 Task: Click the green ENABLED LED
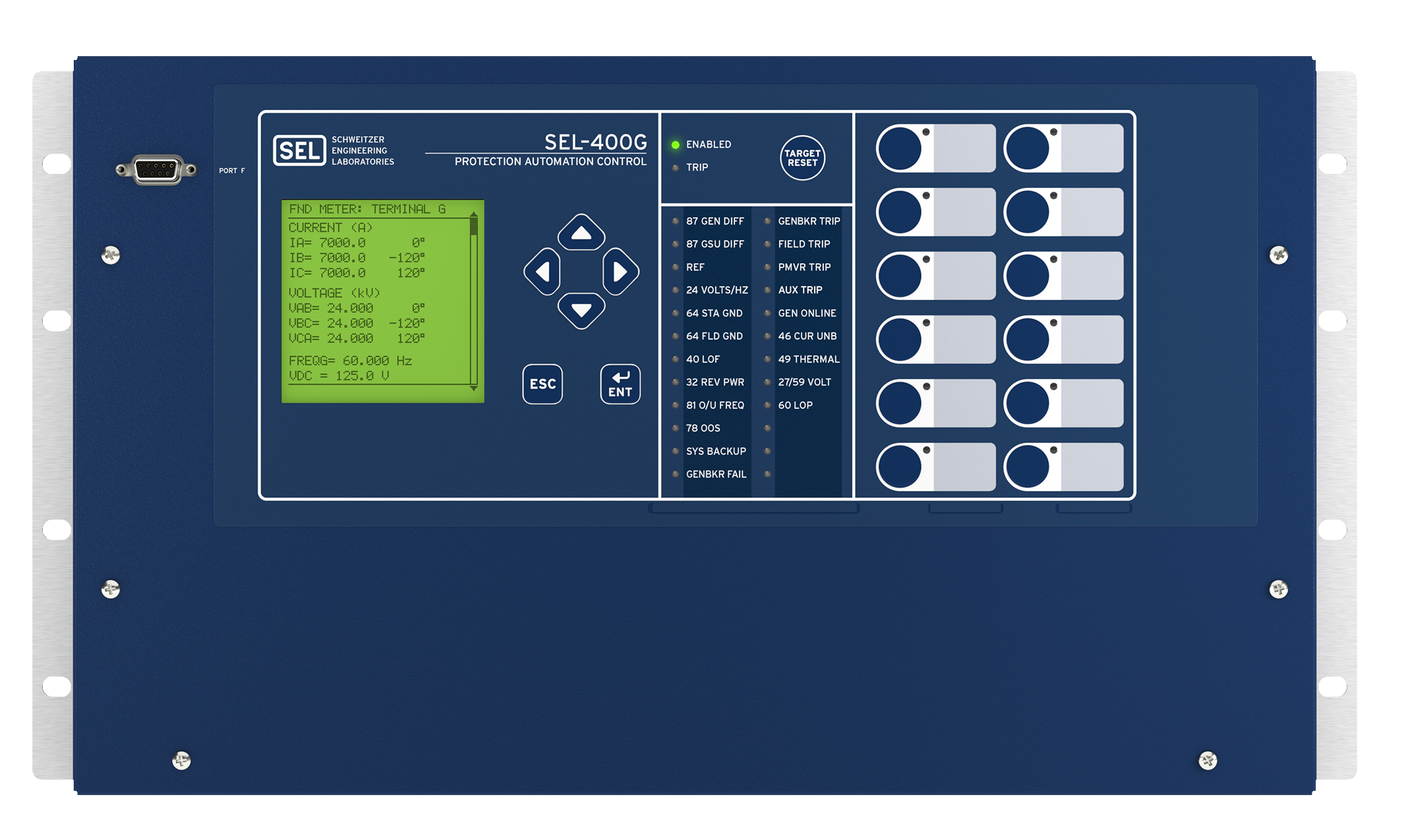click(x=676, y=144)
